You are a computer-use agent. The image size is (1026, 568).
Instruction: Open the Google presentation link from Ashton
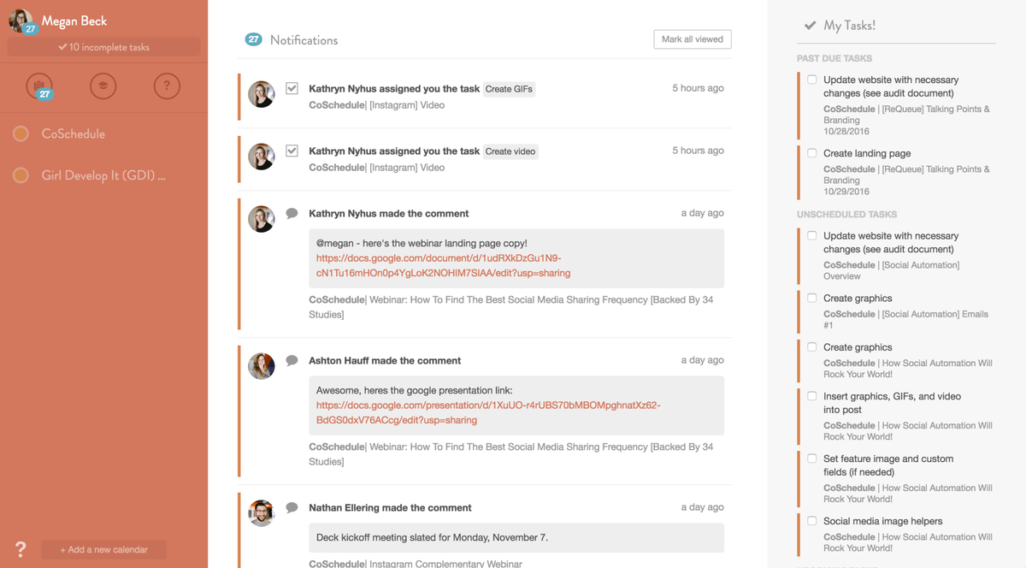(488, 412)
